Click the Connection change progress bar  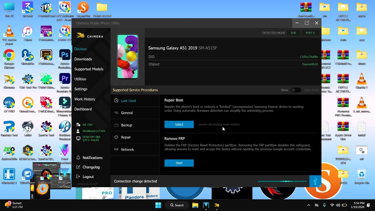[x=282, y=181]
